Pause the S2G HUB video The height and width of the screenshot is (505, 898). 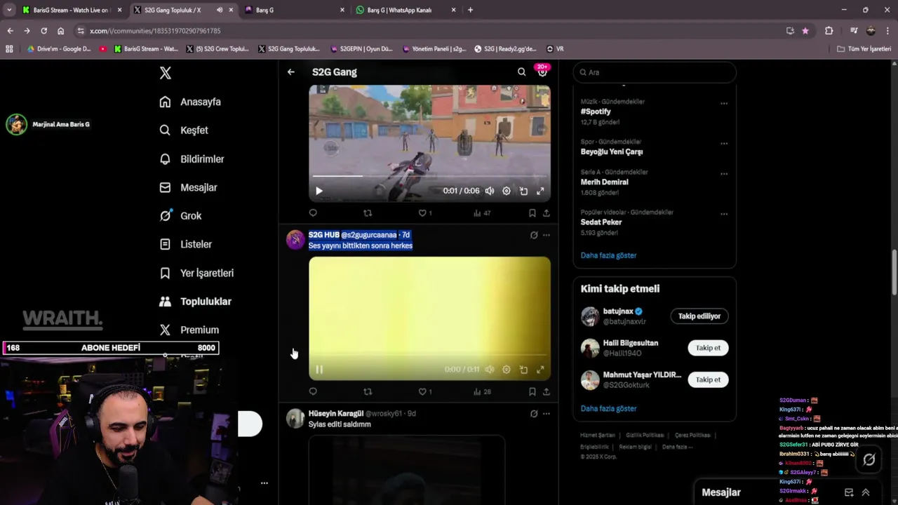tap(319, 370)
